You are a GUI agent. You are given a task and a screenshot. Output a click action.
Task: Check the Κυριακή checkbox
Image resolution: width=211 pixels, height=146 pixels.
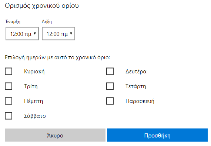[x=9, y=71]
